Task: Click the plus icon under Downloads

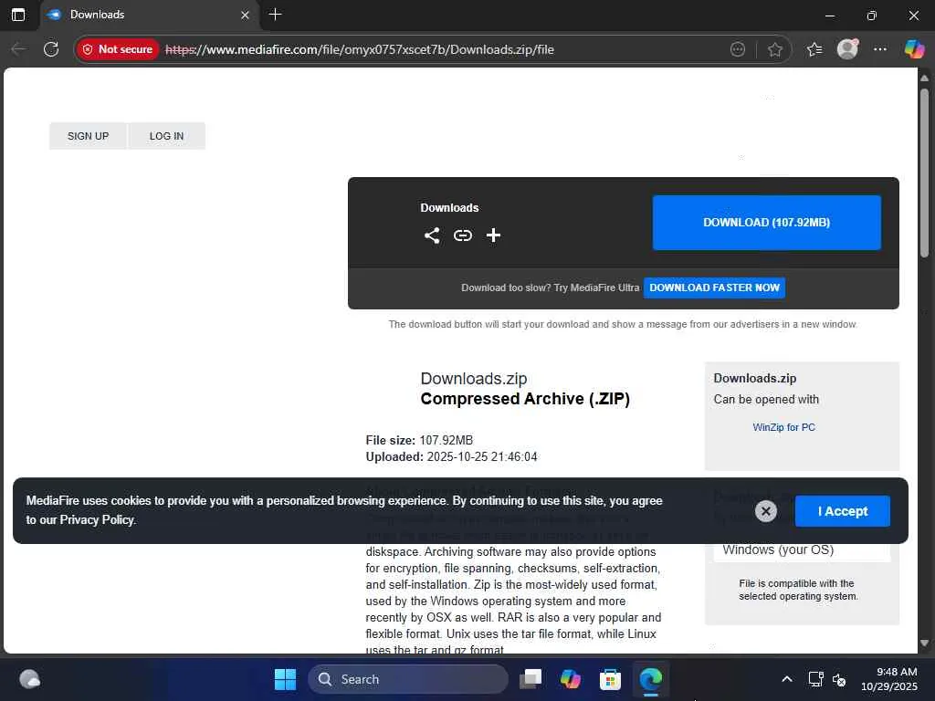Action: coord(493,235)
